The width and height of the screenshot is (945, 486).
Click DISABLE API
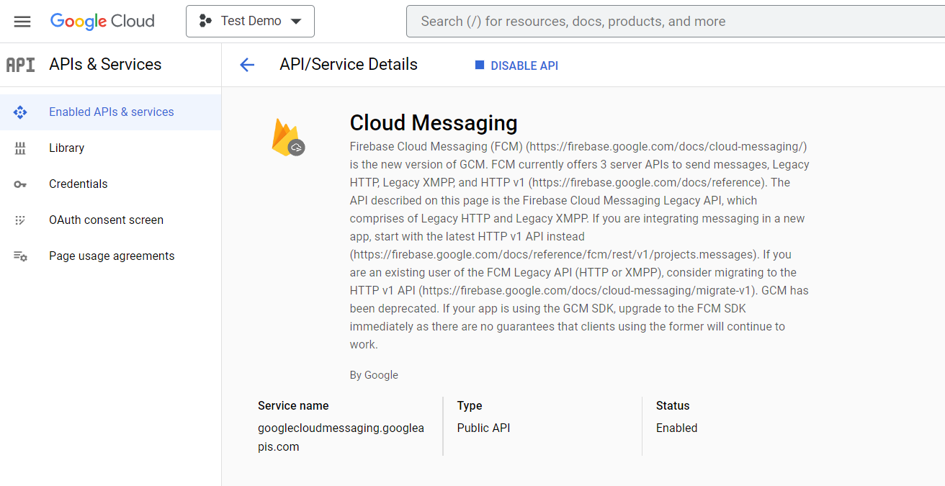516,65
